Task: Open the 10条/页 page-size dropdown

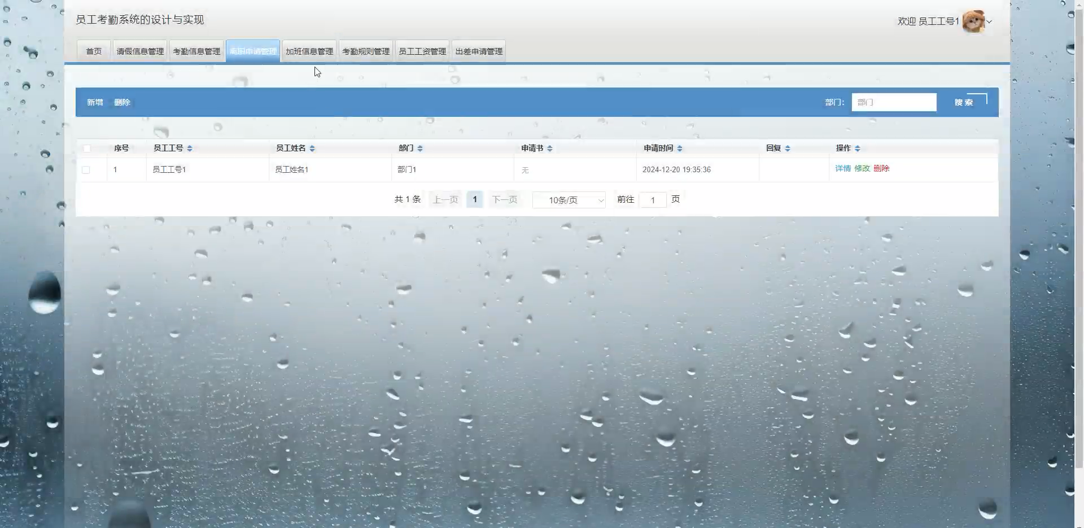Action: [x=569, y=199]
